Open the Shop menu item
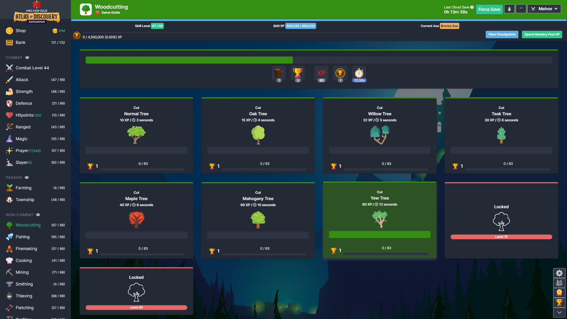Image resolution: width=567 pixels, height=319 pixels. (21, 30)
